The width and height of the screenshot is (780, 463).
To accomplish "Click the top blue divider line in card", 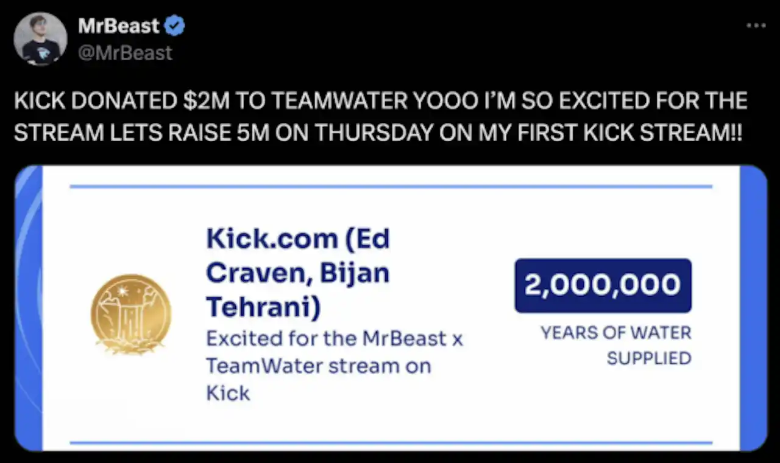I will (x=391, y=186).
